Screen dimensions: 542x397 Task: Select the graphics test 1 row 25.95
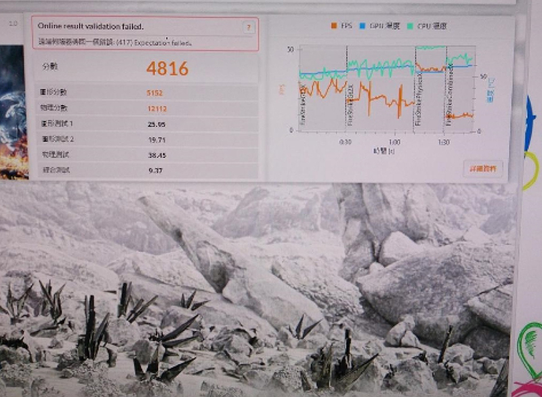click(146, 124)
